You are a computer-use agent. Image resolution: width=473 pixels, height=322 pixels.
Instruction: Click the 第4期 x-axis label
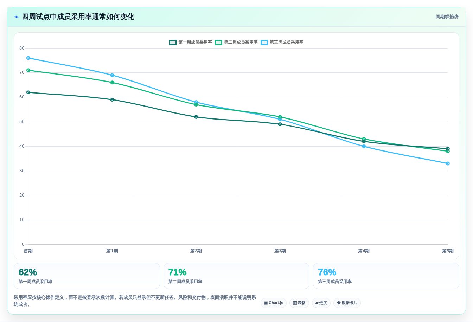tap(364, 251)
